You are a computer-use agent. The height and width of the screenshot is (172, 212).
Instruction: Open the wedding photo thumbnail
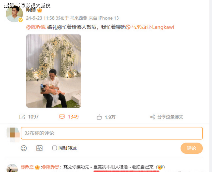[x=54, y=71]
